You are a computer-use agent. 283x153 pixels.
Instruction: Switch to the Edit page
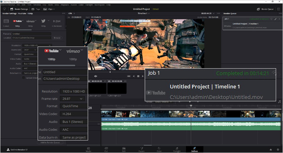tap(124, 150)
